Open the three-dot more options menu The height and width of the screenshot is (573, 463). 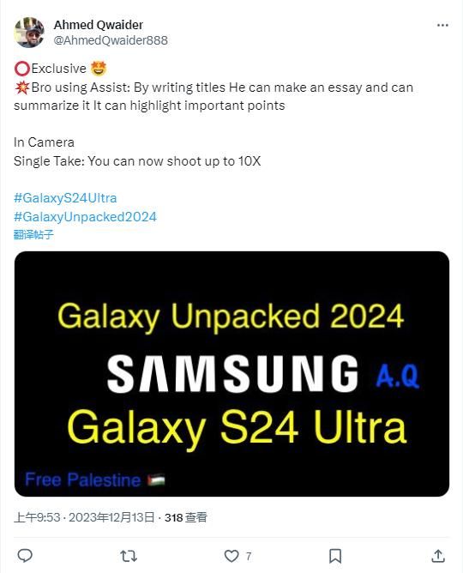coord(442,25)
